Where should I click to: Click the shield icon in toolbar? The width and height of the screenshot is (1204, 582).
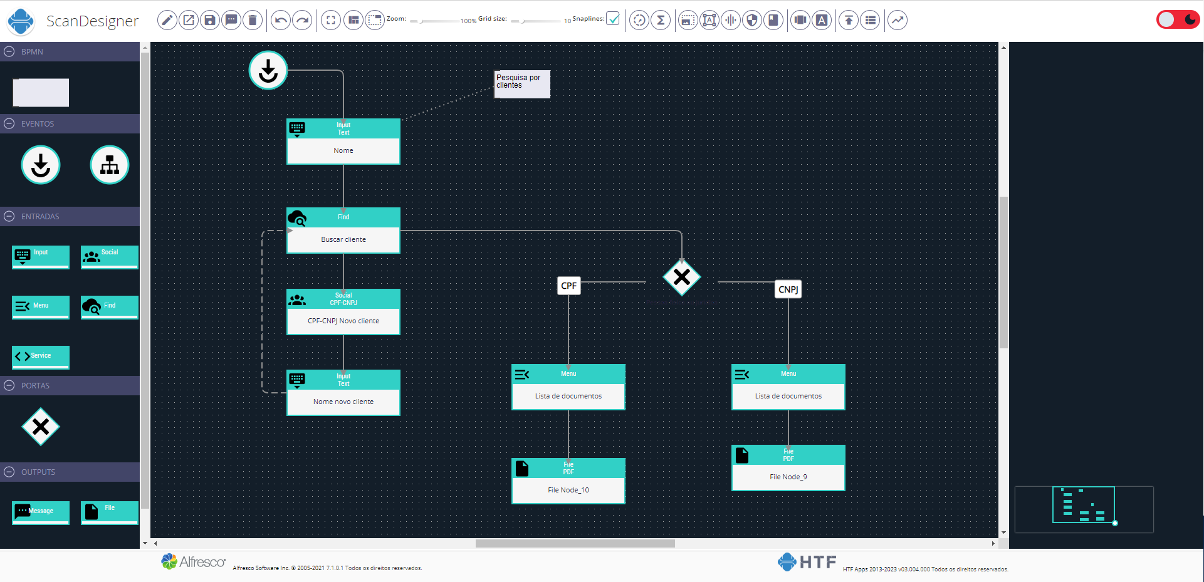click(752, 20)
